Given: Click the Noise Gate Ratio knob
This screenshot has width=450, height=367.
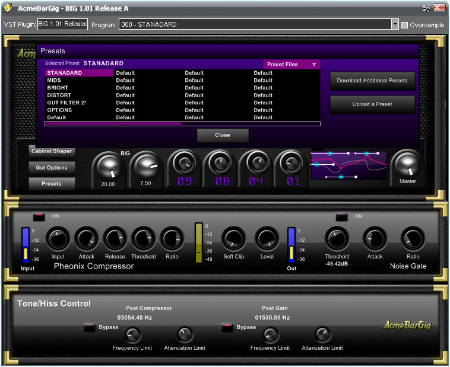Looking at the screenshot, I should click(413, 239).
